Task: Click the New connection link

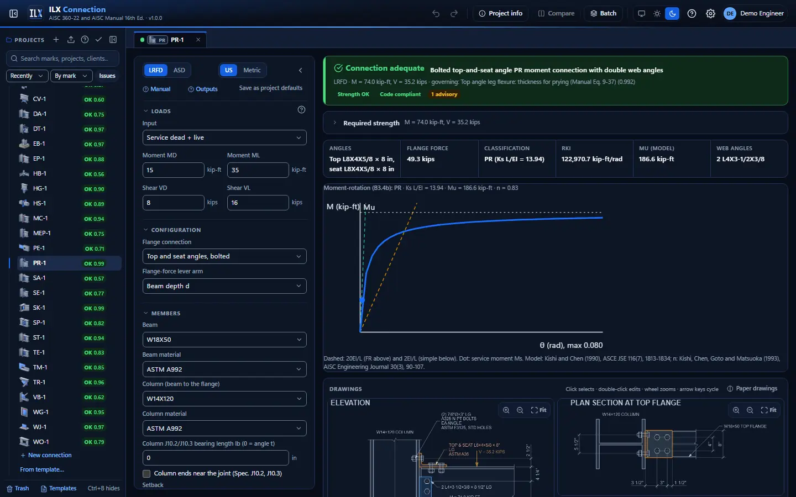Action: click(46, 455)
